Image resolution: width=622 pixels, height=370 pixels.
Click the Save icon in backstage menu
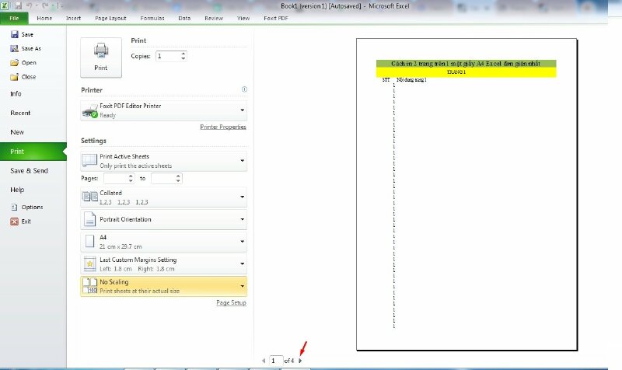pos(14,34)
